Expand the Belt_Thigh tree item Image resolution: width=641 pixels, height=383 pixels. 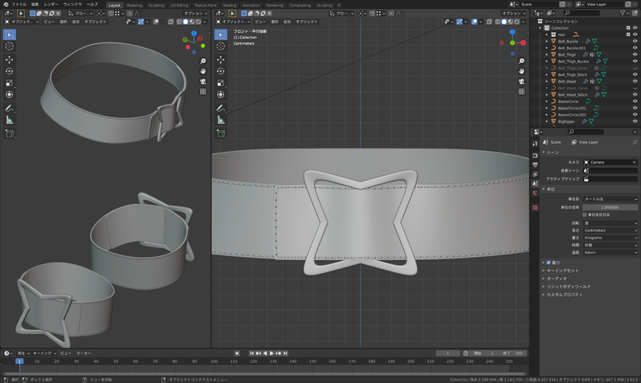tap(547, 55)
